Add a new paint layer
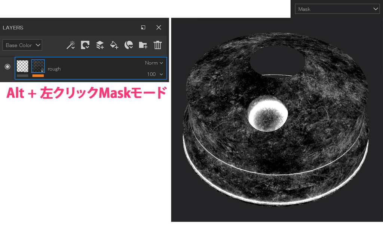Viewport: 383px width, 227px height. pyautogui.click(x=100, y=45)
